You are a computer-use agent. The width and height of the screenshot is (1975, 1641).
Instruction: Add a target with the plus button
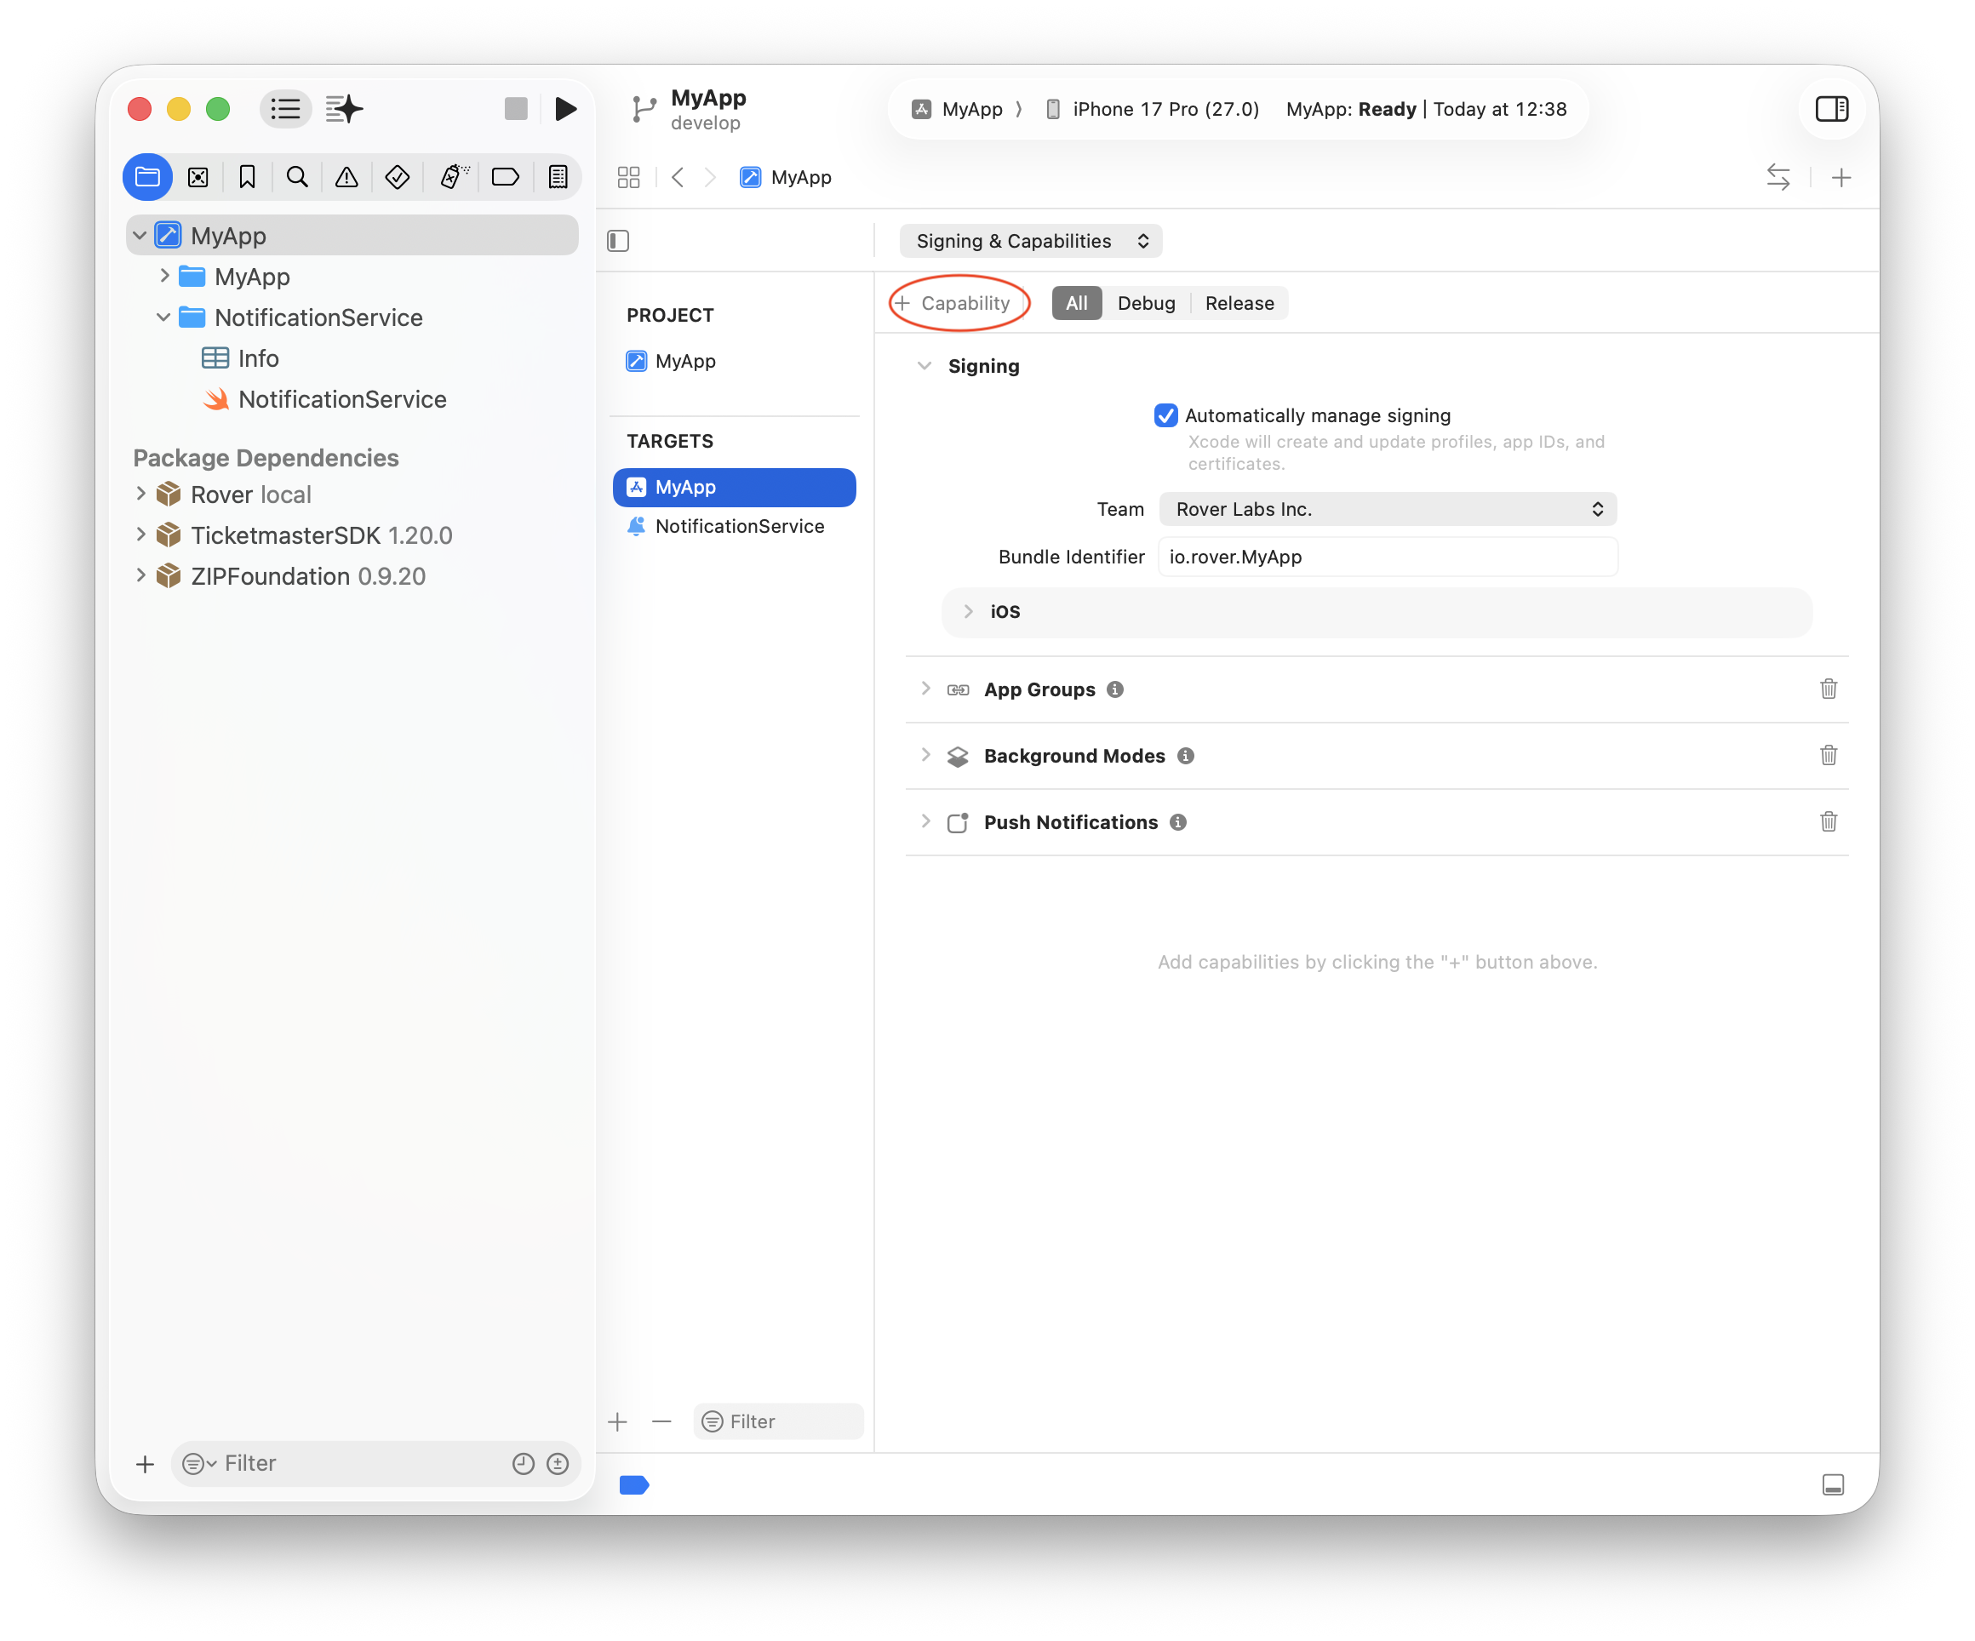pyautogui.click(x=618, y=1422)
